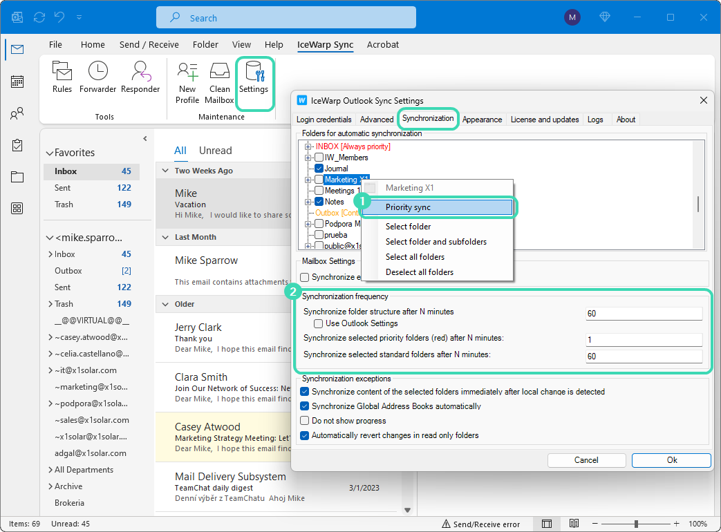Expand the All Departments folder
The width and height of the screenshot is (721, 532).
point(50,470)
